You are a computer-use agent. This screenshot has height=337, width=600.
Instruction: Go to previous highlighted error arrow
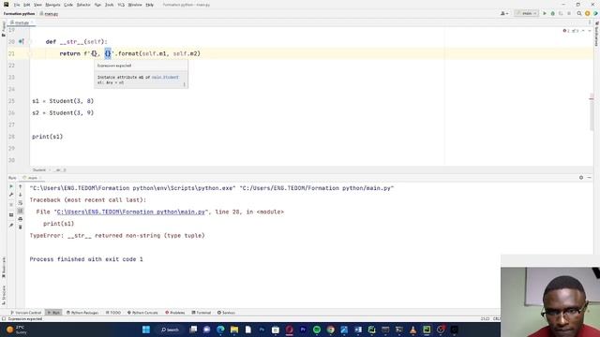tap(583, 31)
